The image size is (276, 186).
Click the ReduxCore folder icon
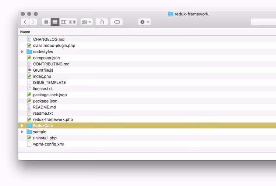click(x=29, y=125)
